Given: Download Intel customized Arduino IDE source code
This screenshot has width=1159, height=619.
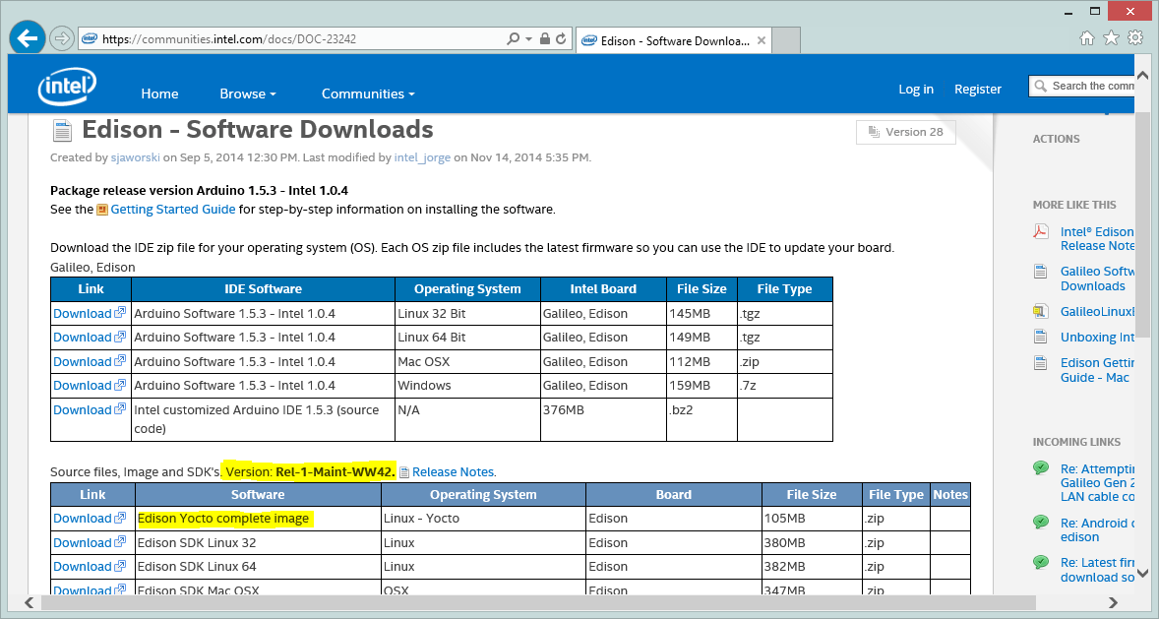Looking at the screenshot, I should pos(90,409).
